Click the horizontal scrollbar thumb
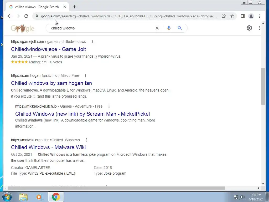The width and height of the screenshot is (269, 202). click(x=116, y=188)
